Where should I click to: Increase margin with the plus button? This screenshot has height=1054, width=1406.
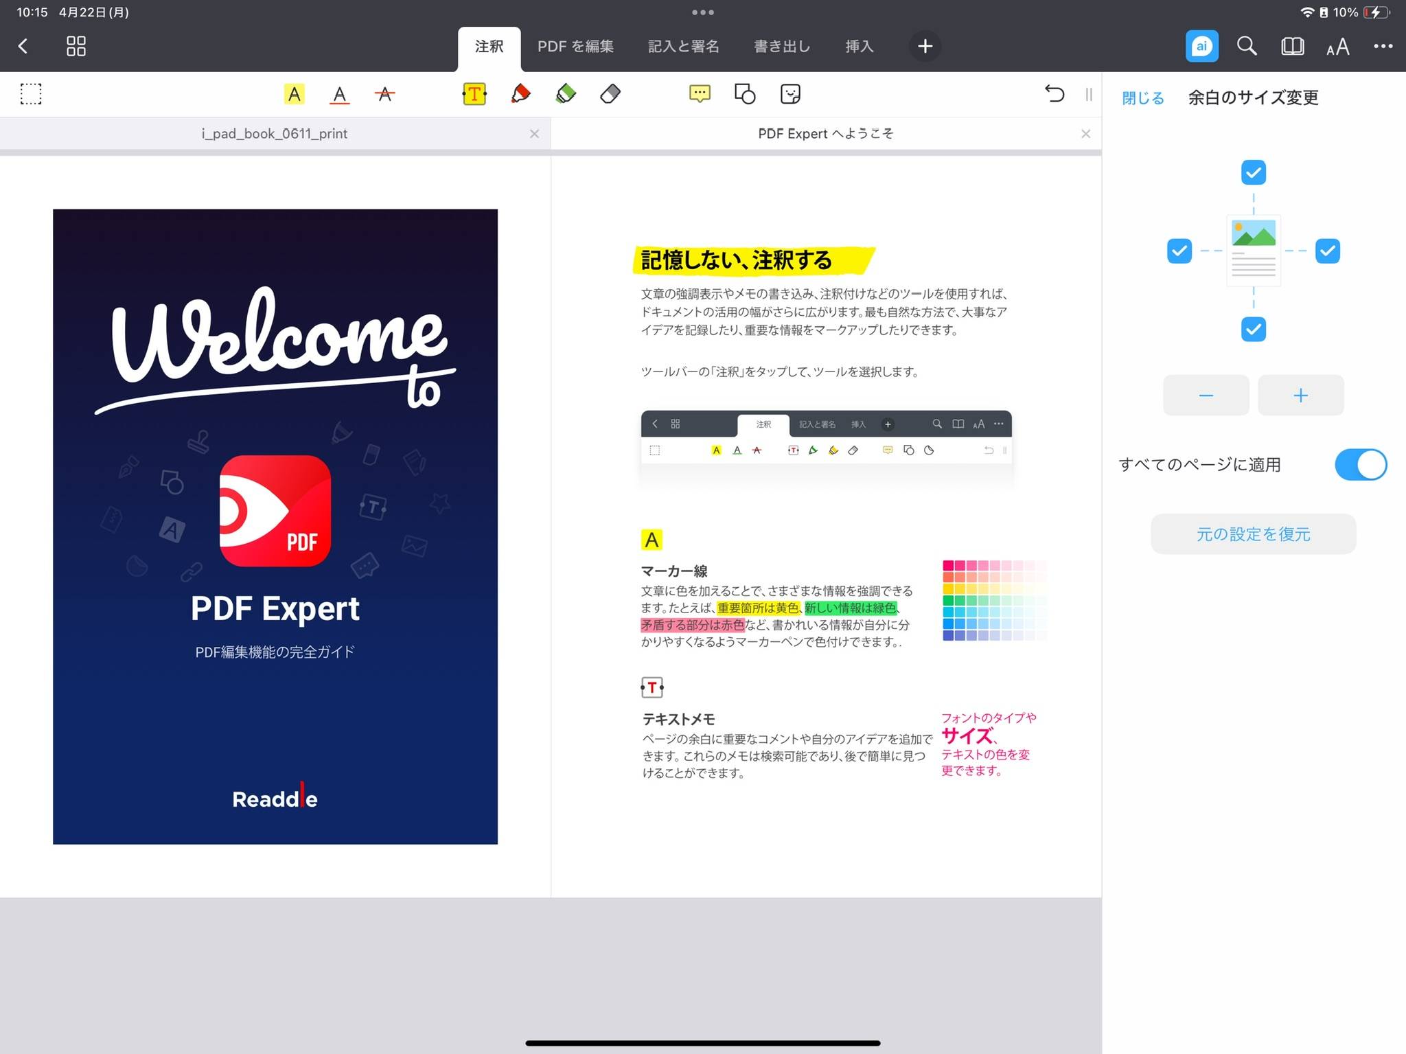[1301, 396]
